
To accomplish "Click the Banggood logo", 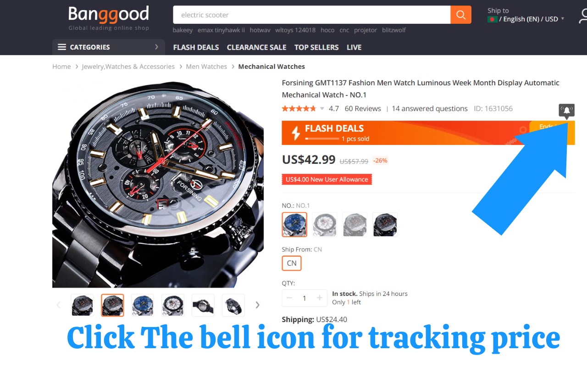I will tap(109, 18).
